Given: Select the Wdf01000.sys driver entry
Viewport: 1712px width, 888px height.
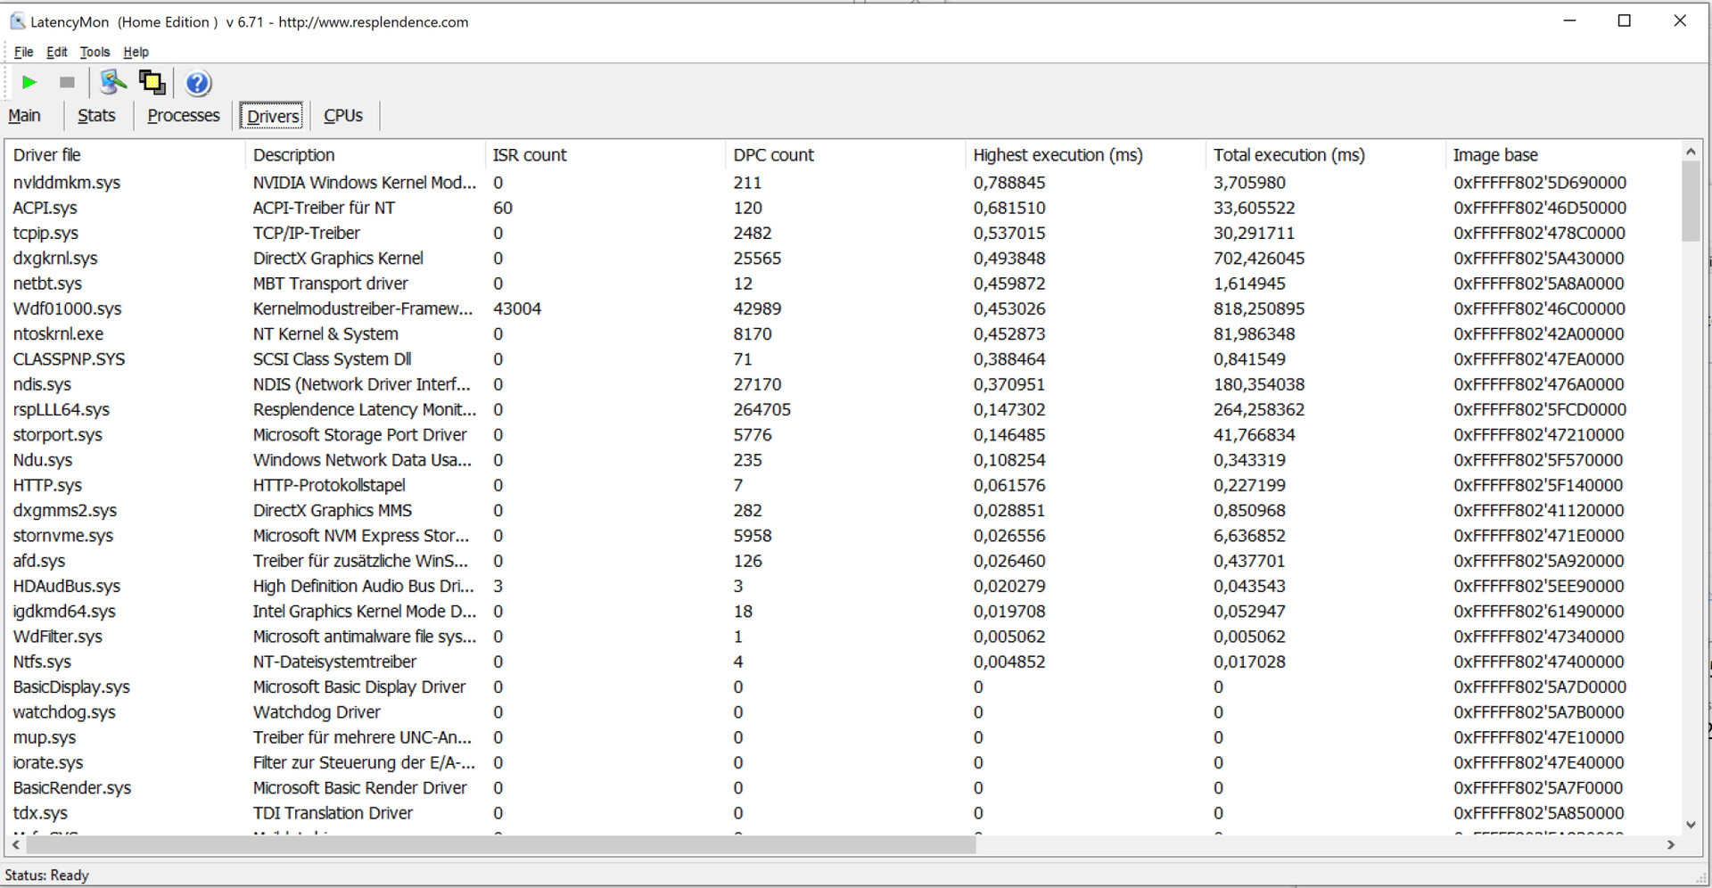Looking at the screenshot, I should (x=68, y=309).
